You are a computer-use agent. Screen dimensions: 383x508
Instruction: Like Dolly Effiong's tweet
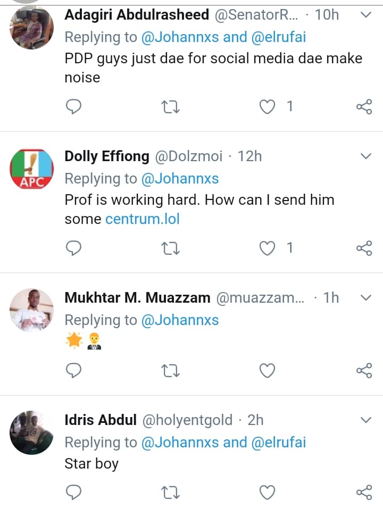[x=267, y=248]
